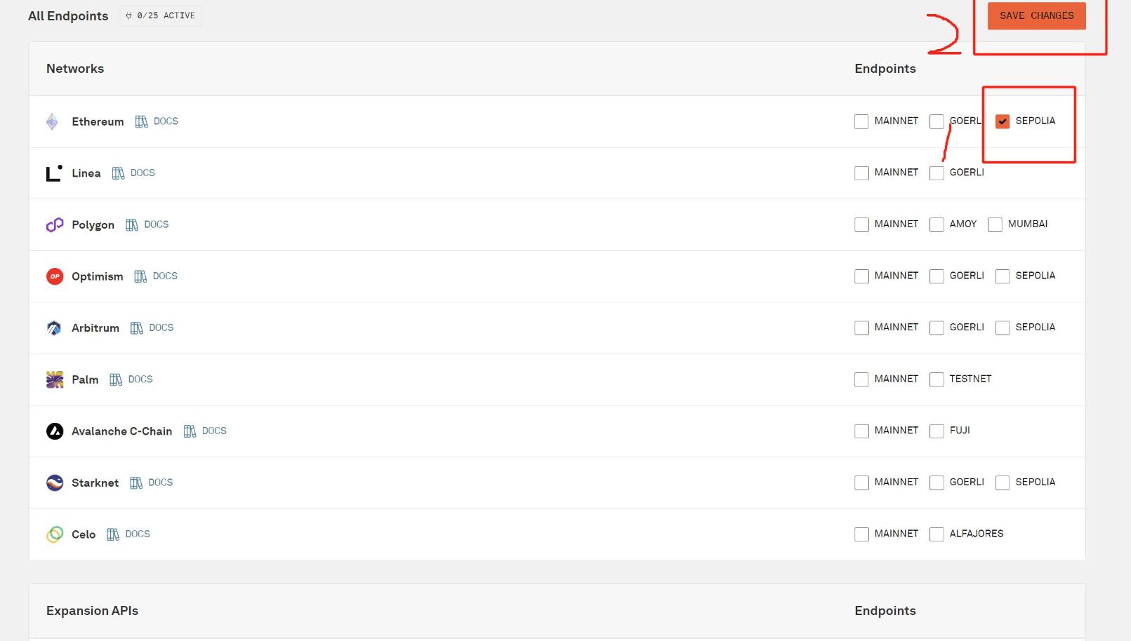
Task: Select the Palm TESTNET checkbox
Action: pyautogui.click(x=937, y=379)
